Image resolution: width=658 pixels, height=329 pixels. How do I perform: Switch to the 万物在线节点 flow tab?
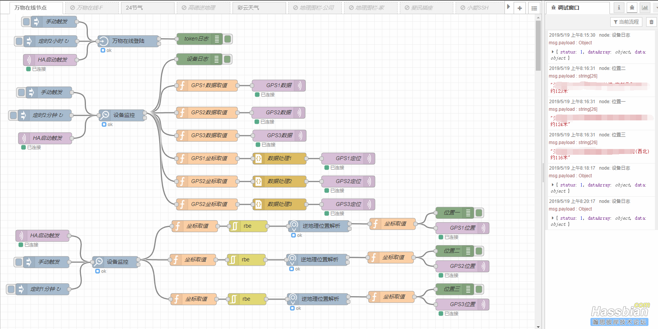[36, 8]
